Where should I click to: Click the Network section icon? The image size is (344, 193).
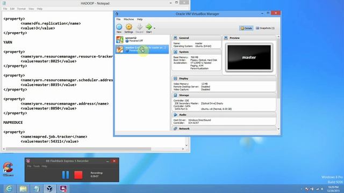coord(175,129)
